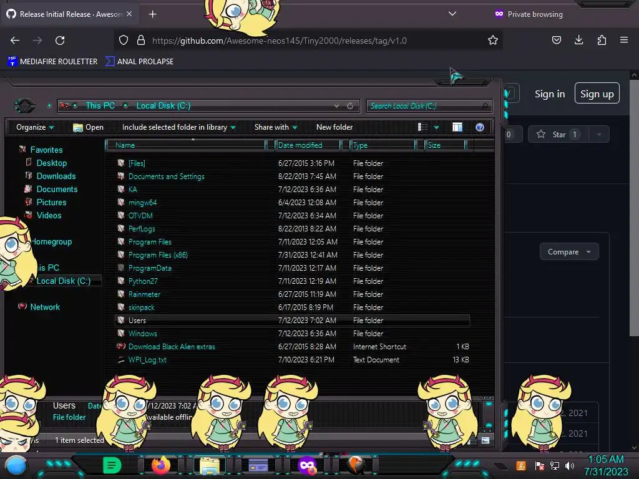This screenshot has height=479, width=639.
Task: Select Local Disk (C:) breadcrumb
Action: [163, 106]
